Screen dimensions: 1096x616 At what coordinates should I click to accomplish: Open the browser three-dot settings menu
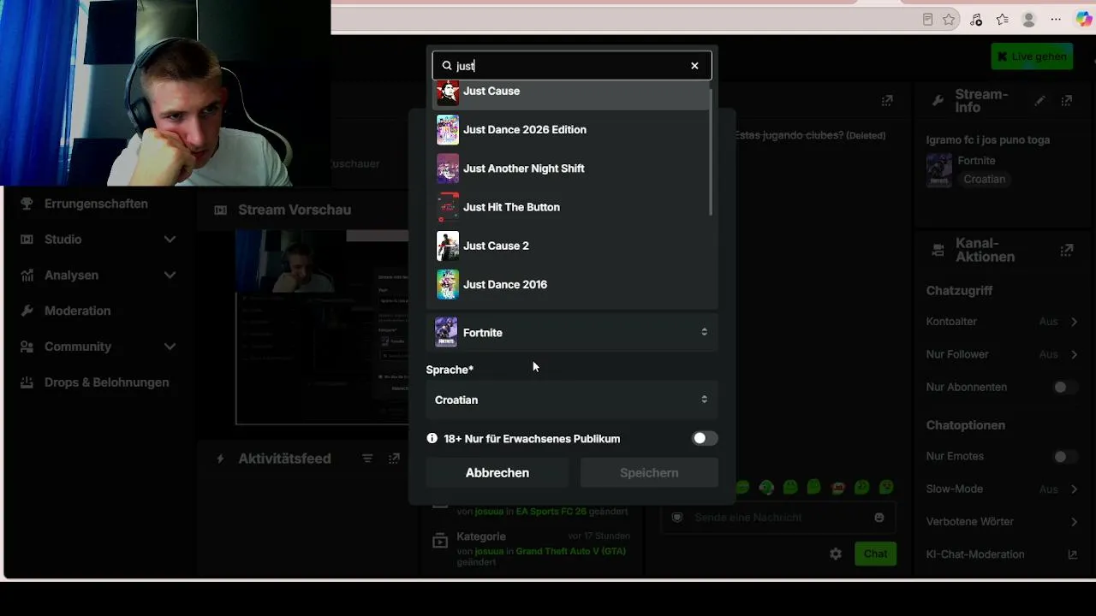(1056, 20)
